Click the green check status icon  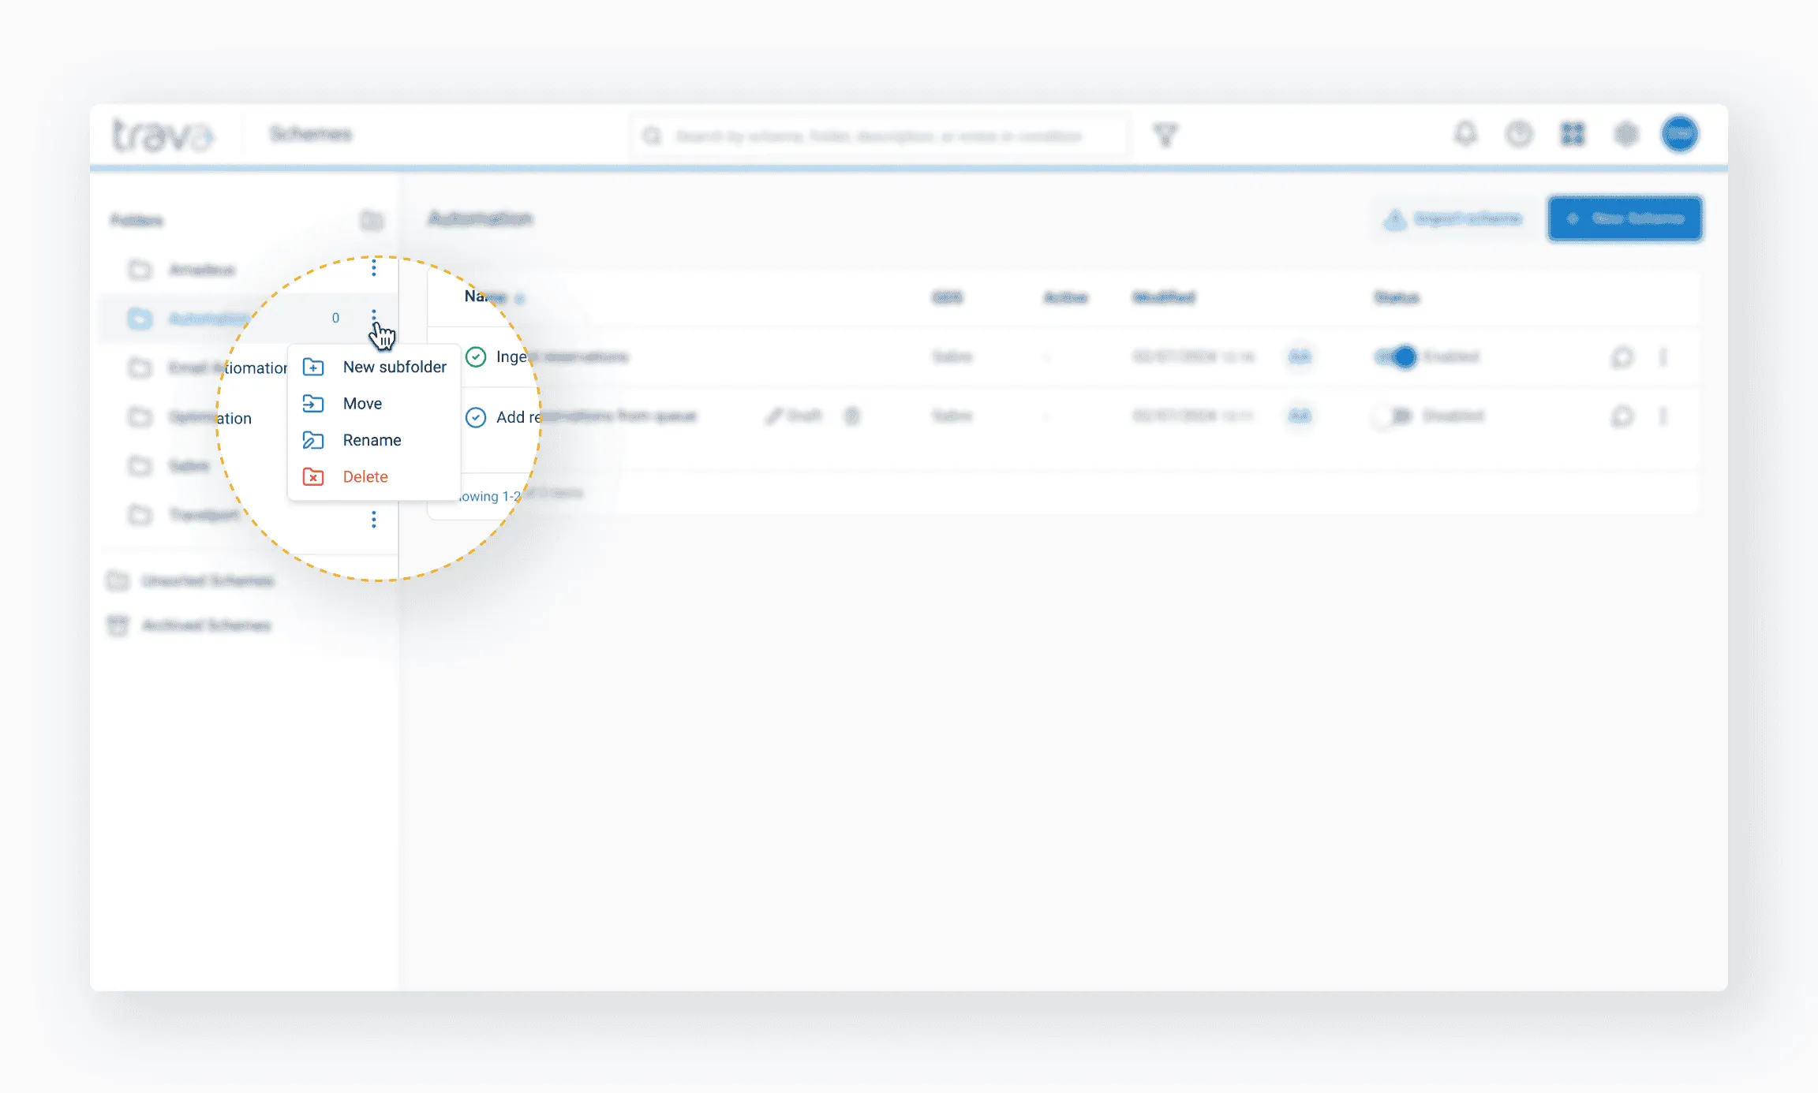(x=476, y=356)
